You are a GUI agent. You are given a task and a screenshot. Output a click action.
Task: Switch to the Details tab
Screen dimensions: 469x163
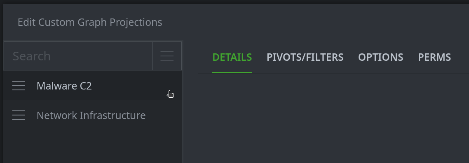point(232,57)
